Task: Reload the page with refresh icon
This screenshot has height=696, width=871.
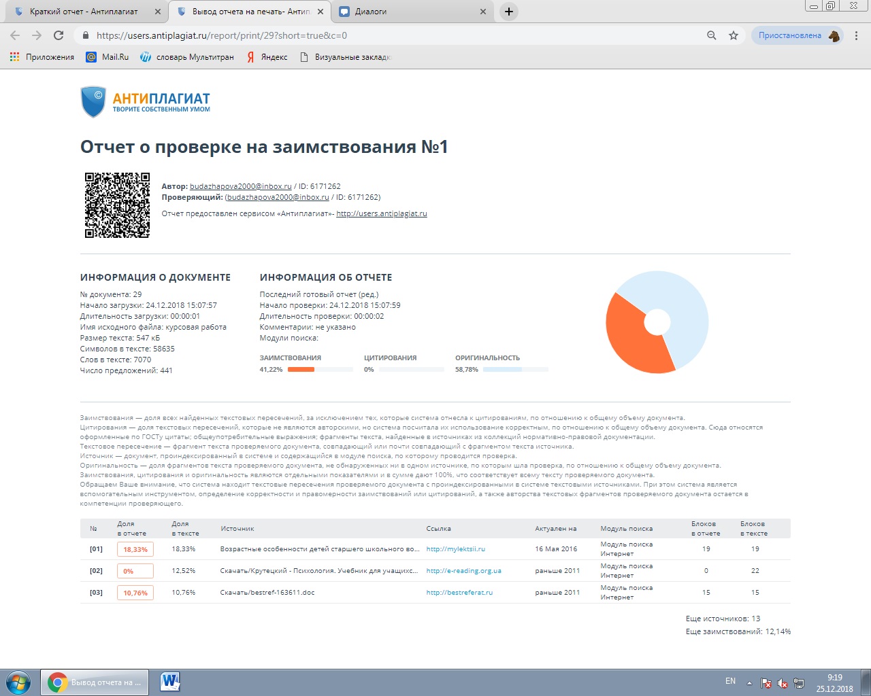Action: (59, 35)
